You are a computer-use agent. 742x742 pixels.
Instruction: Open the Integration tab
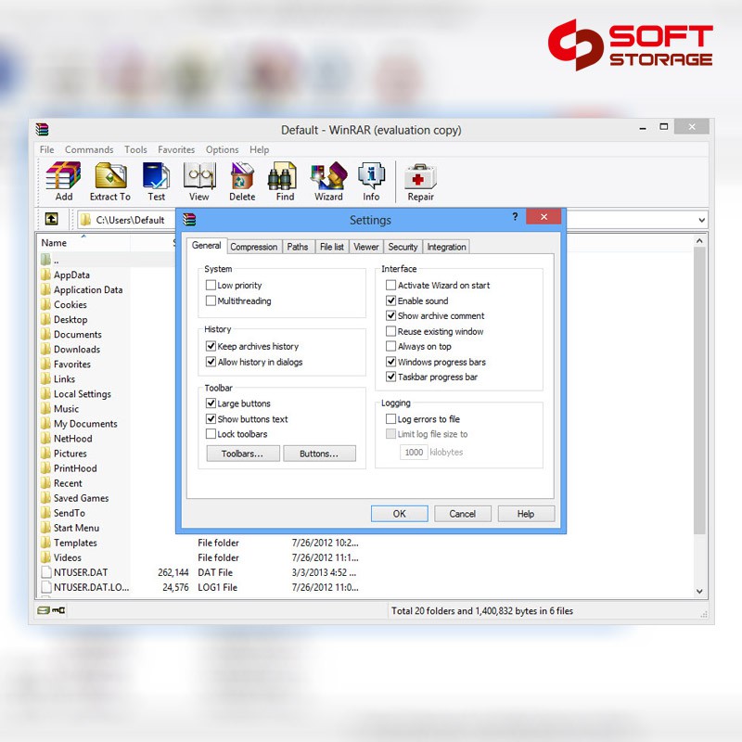tap(446, 247)
